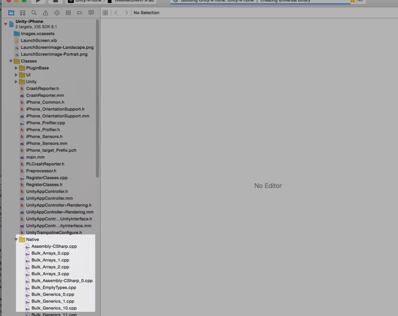Open the Issue navigator warning triangle

pyautogui.click(x=45, y=13)
